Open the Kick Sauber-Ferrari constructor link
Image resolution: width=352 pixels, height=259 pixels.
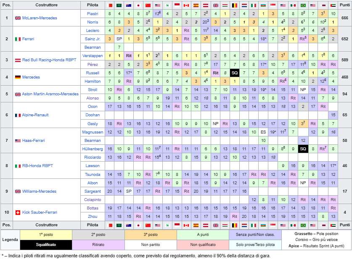pos(40,212)
